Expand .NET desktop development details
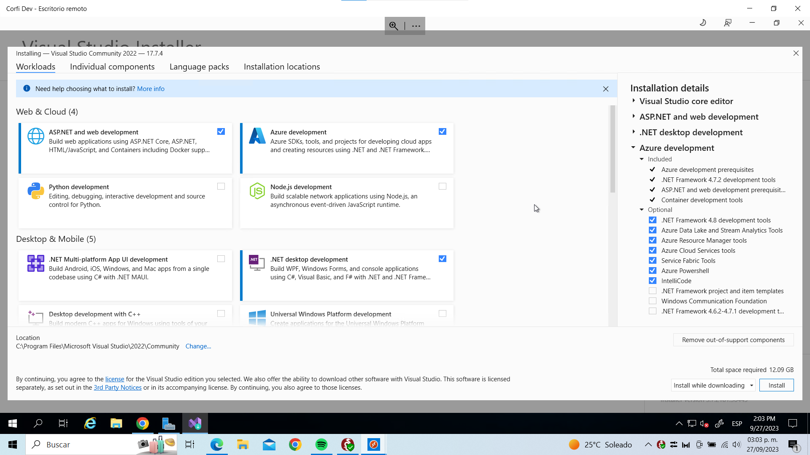Viewport: 810px width, 455px height. click(634, 132)
